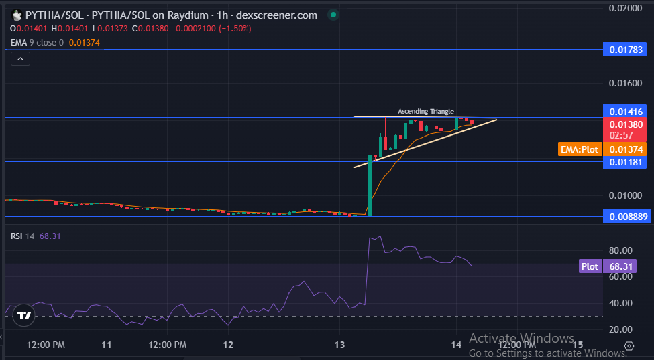
Task: Select the Ascending Triangle text annotation
Action: coord(425,112)
